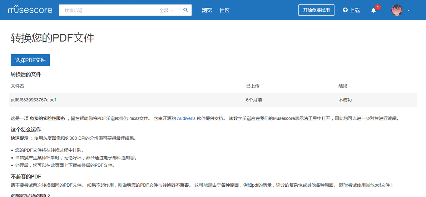Viewport: 426px width, 197px height.
Task: Click the 快速提示 bold label
Action: tap(20, 138)
